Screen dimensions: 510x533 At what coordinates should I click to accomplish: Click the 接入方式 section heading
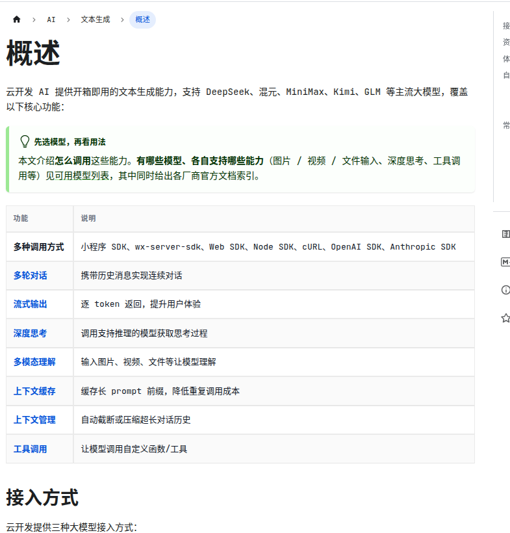tap(42, 498)
